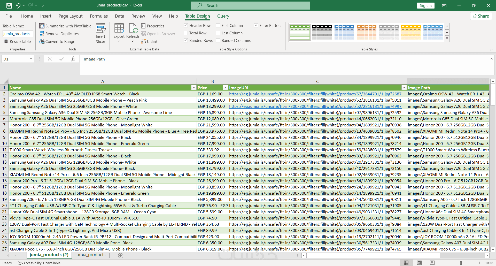The width and height of the screenshot is (496, 266).
Task: Add a new sheet with plus icon
Action: (121, 255)
